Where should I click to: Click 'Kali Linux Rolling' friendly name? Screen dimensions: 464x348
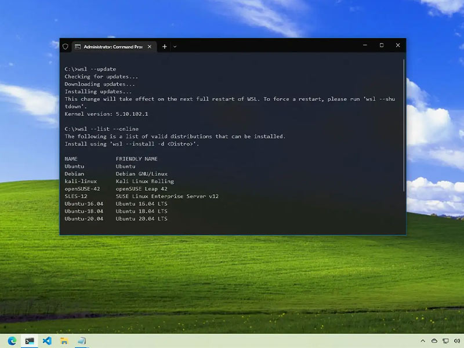(144, 182)
